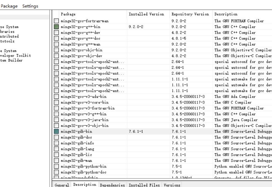
Task: Open the Settings menu
Action: point(31,6)
